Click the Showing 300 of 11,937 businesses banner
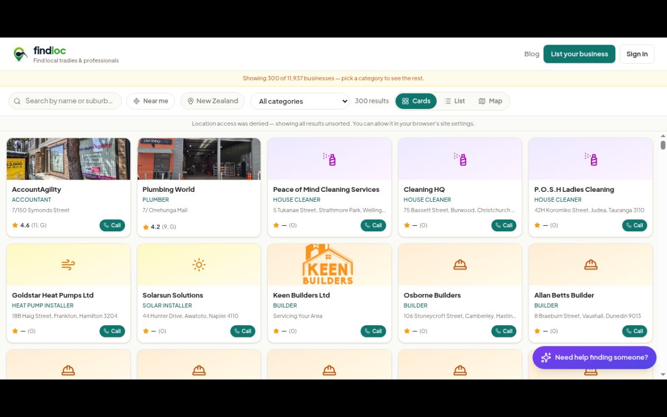Screen dimensions: 667x417 click(x=333, y=78)
